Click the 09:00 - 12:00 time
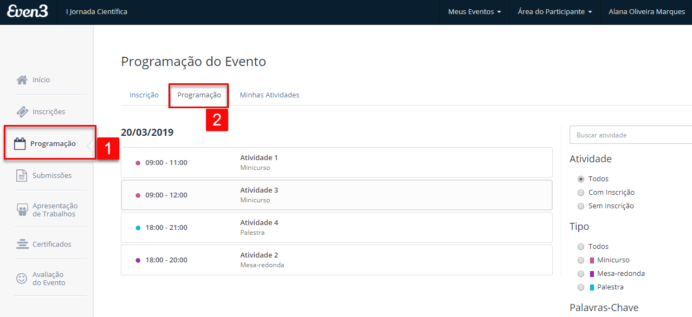692x317 pixels. tap(166, 195)
